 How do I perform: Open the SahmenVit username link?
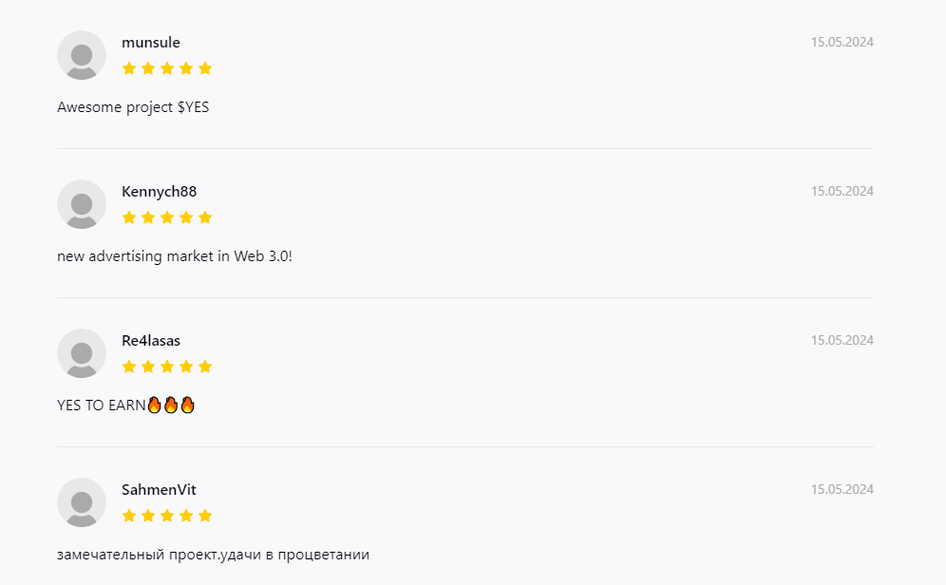tap(159, 490)
